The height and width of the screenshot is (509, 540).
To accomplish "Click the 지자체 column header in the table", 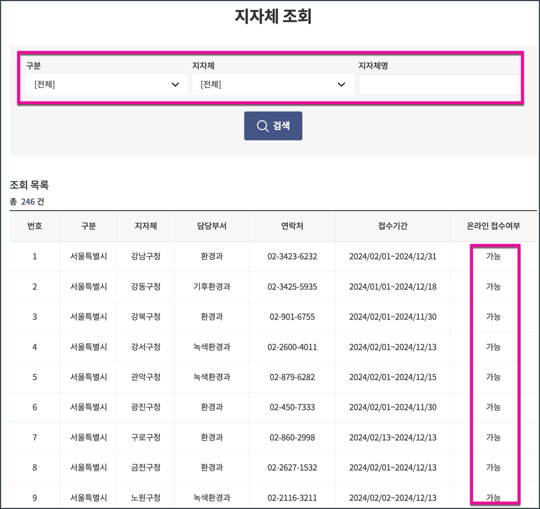I will point(146,226).
